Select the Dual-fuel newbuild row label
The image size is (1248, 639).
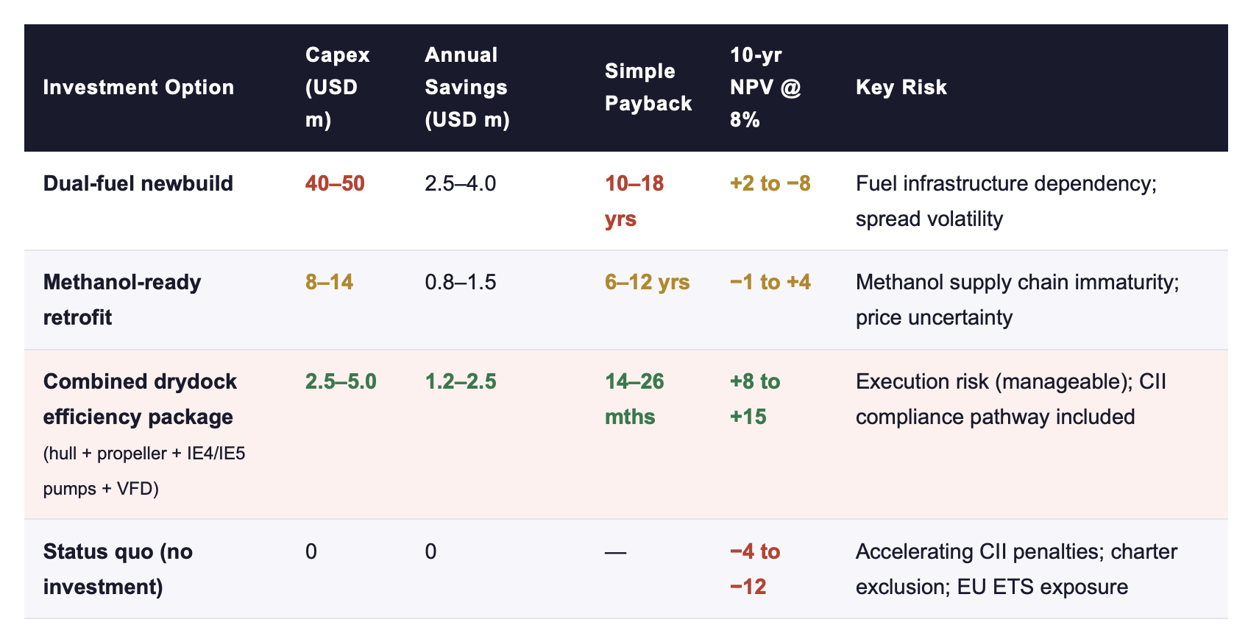point(138,183)
